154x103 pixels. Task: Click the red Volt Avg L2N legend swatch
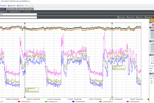pos(20,101)
